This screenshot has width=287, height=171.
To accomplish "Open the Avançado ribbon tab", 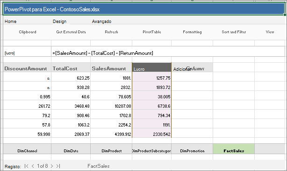I will click(x=101, y=22).
